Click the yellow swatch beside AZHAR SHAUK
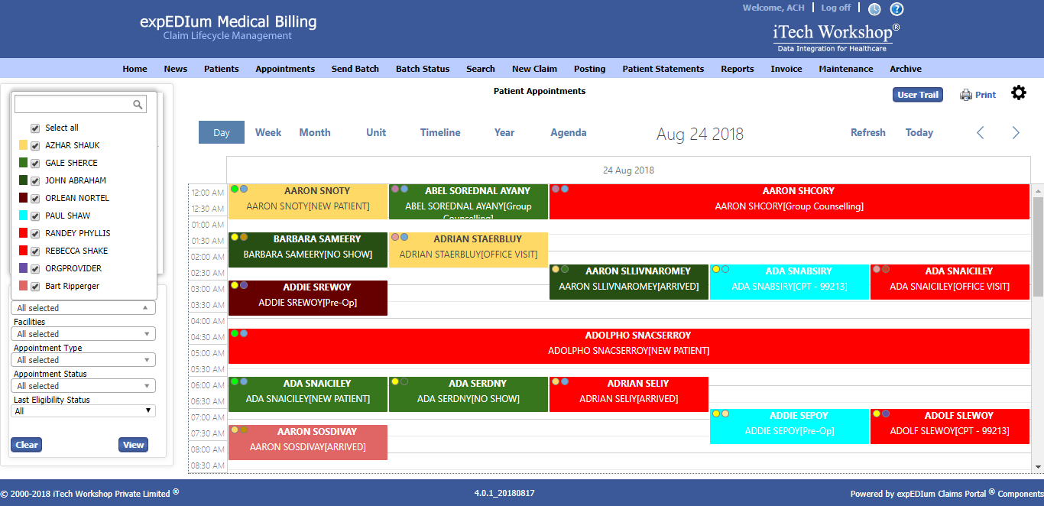The width and height of the screenshot is (1044, 506). pos(22,145)
